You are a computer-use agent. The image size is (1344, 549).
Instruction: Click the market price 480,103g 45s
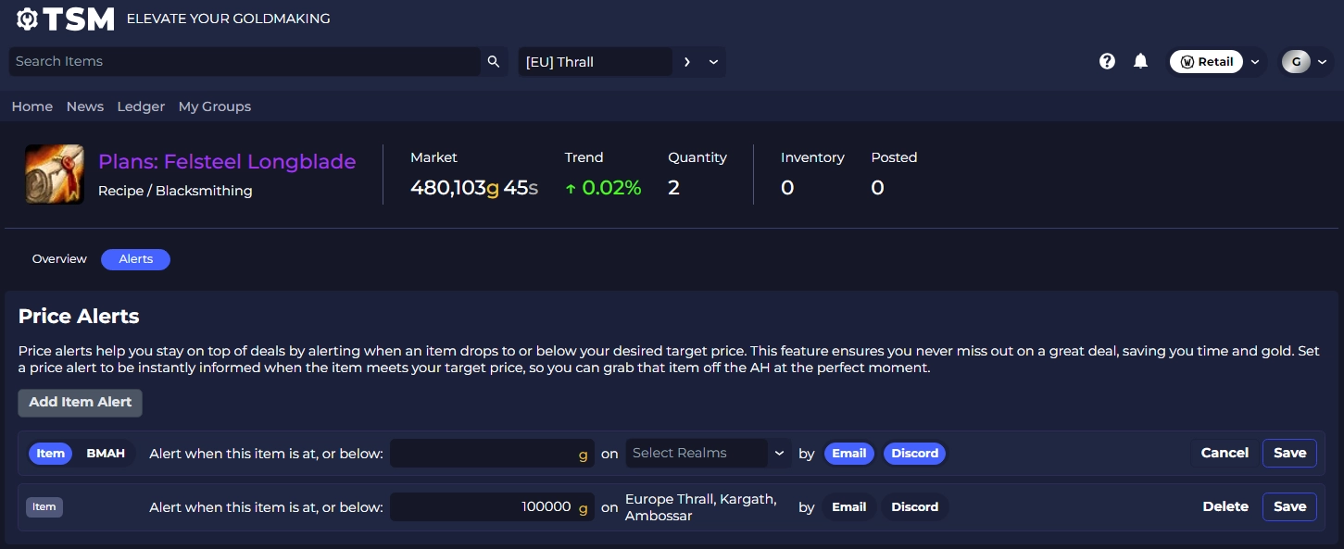(x=474, y=188)
